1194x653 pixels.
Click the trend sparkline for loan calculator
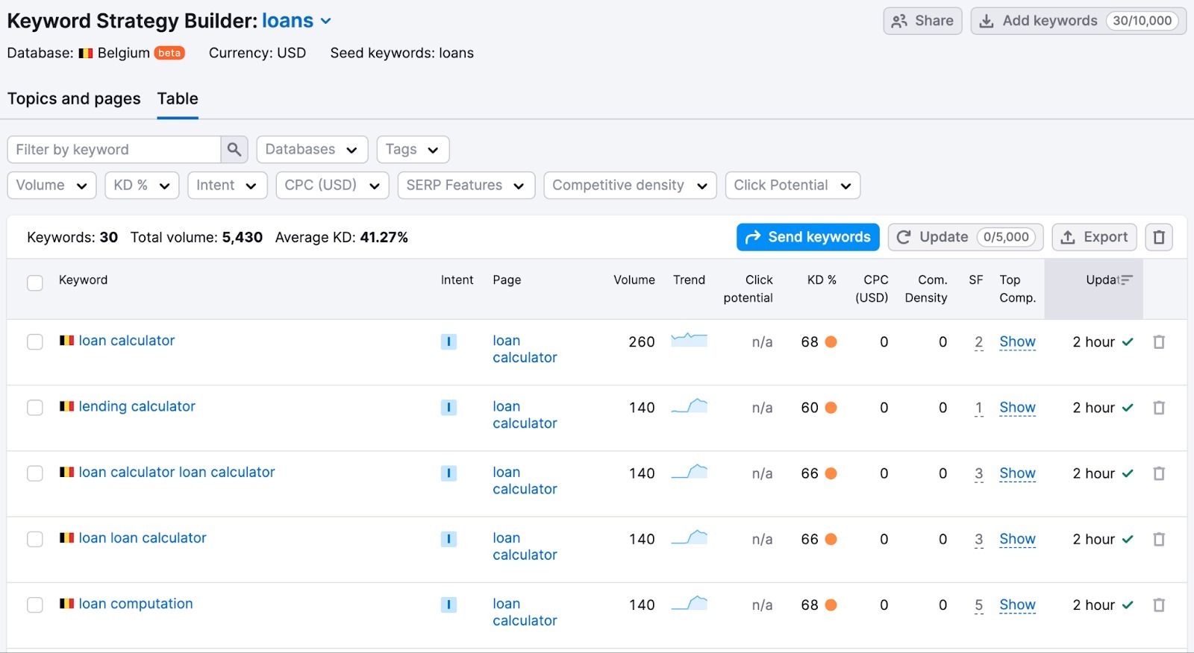click(x=689, y=340)
